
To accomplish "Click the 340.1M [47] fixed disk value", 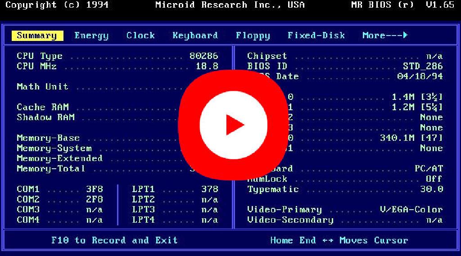I will [411, 138].
